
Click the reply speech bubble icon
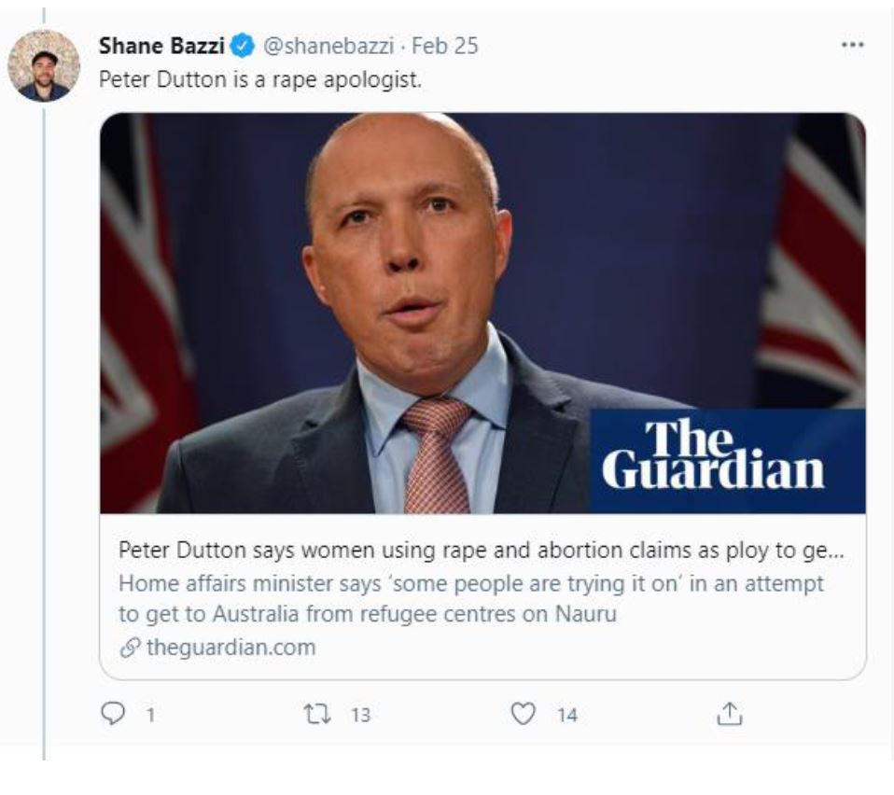click(x=113, y=713)
